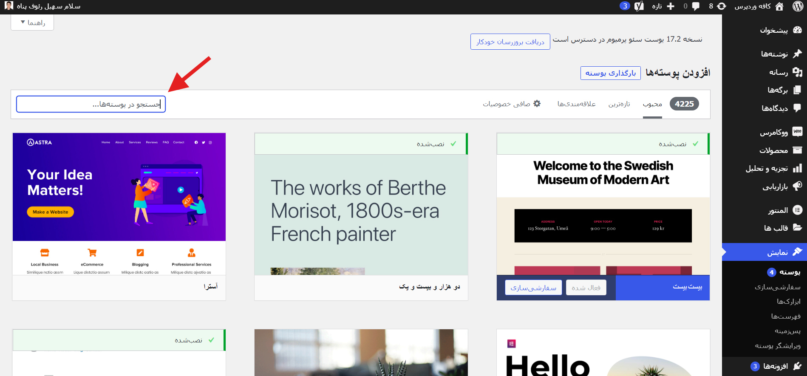Switch to the Latest (تازه‌ترین) tab
The width and height of the screenshot is (807, 376).
click(x=619, y=104)
